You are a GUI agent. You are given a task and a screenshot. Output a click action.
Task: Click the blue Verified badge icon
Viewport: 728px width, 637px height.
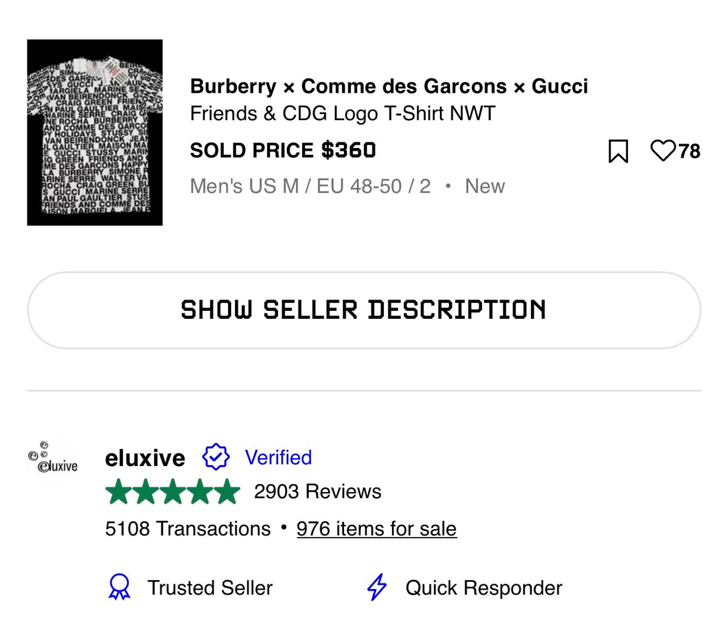[216, 458]
